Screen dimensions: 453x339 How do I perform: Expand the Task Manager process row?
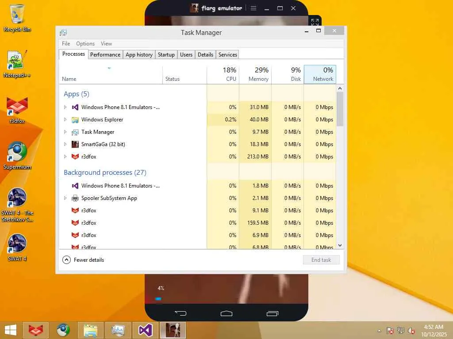pyautogui.click(x=65, y=132)
